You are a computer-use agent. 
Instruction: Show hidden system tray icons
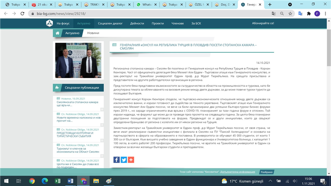tap(270, 181)
